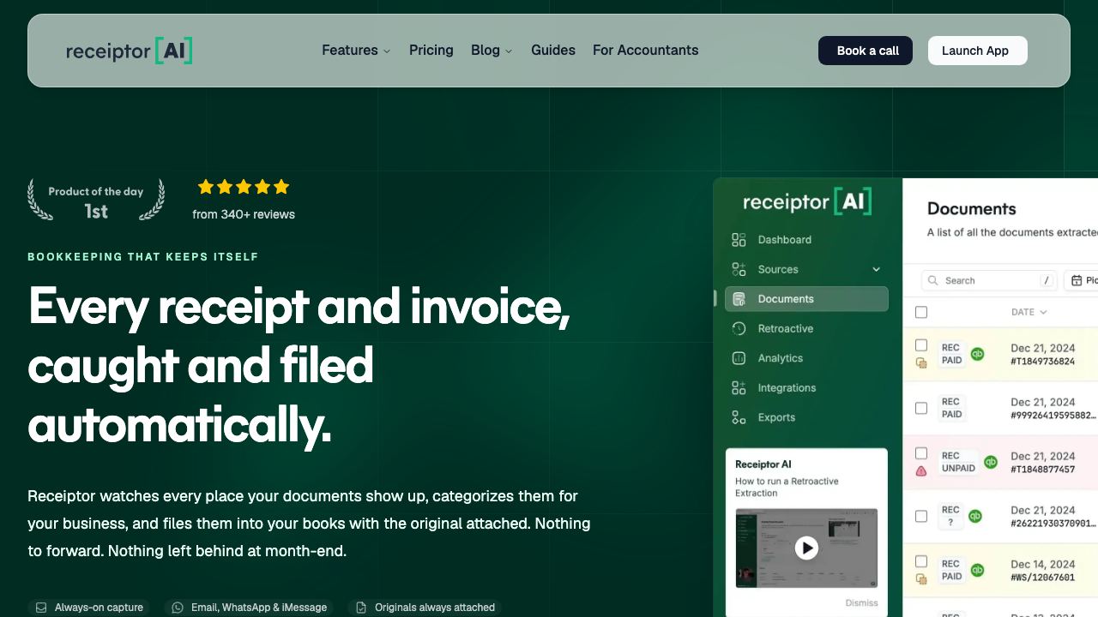Click document number #T1848877457
The width and height of the screenshot is (1098, 617).
point(1043,470)
